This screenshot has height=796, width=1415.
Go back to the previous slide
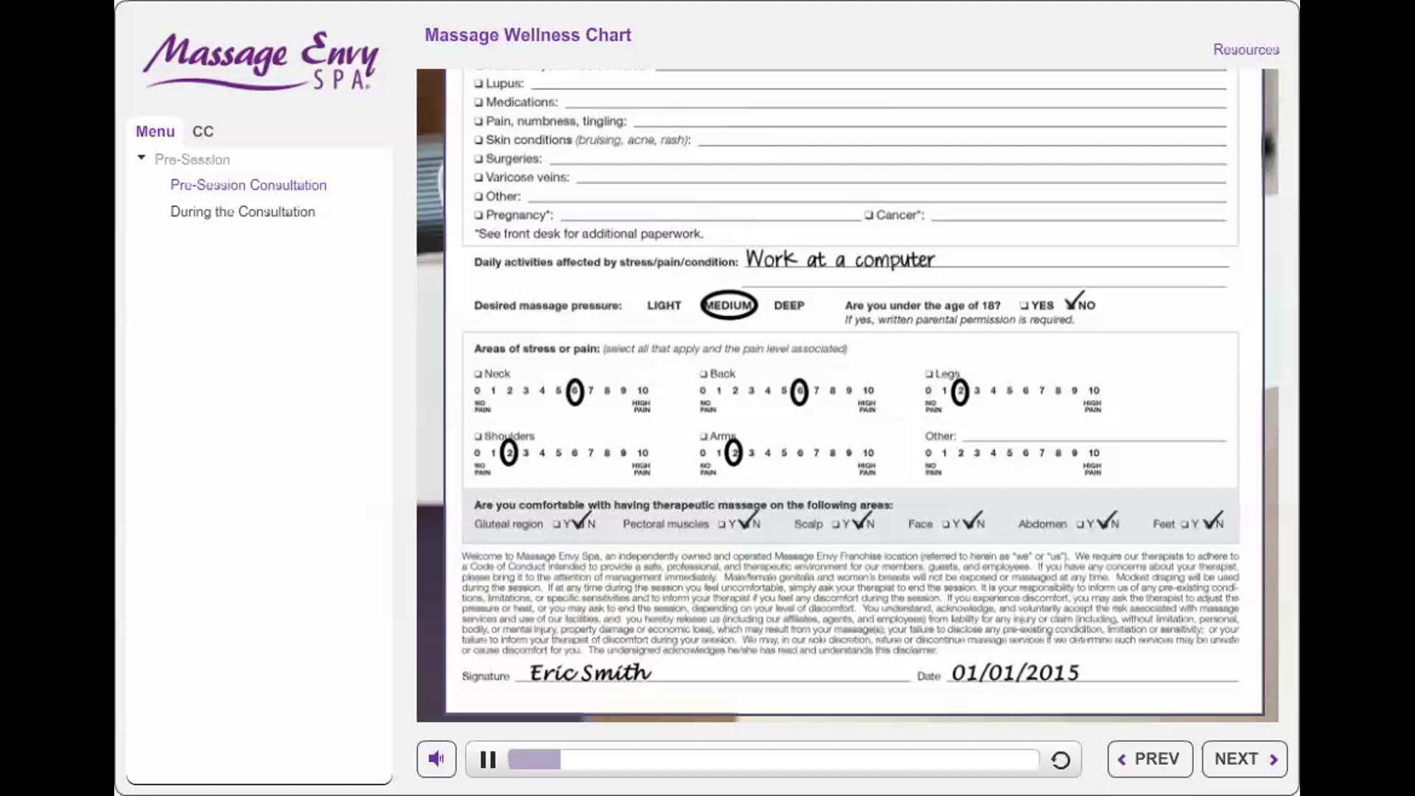click(x=1150, y=759)
